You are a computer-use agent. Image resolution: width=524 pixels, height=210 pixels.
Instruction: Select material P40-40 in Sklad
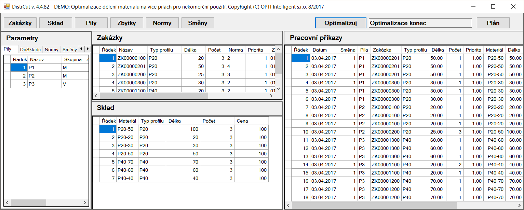[x=180, y=178]
